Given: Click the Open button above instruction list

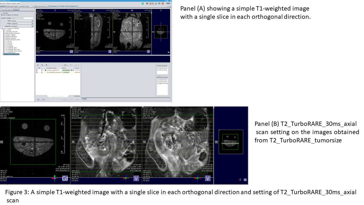Looking at the screenshot, I should [x=65, y=65].
